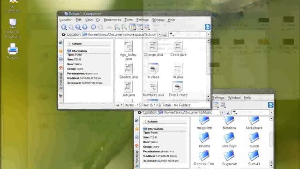This screenshot has width=300, height=169.
Task: Open the Location menu in School window
Action: (x=66, y=20)
